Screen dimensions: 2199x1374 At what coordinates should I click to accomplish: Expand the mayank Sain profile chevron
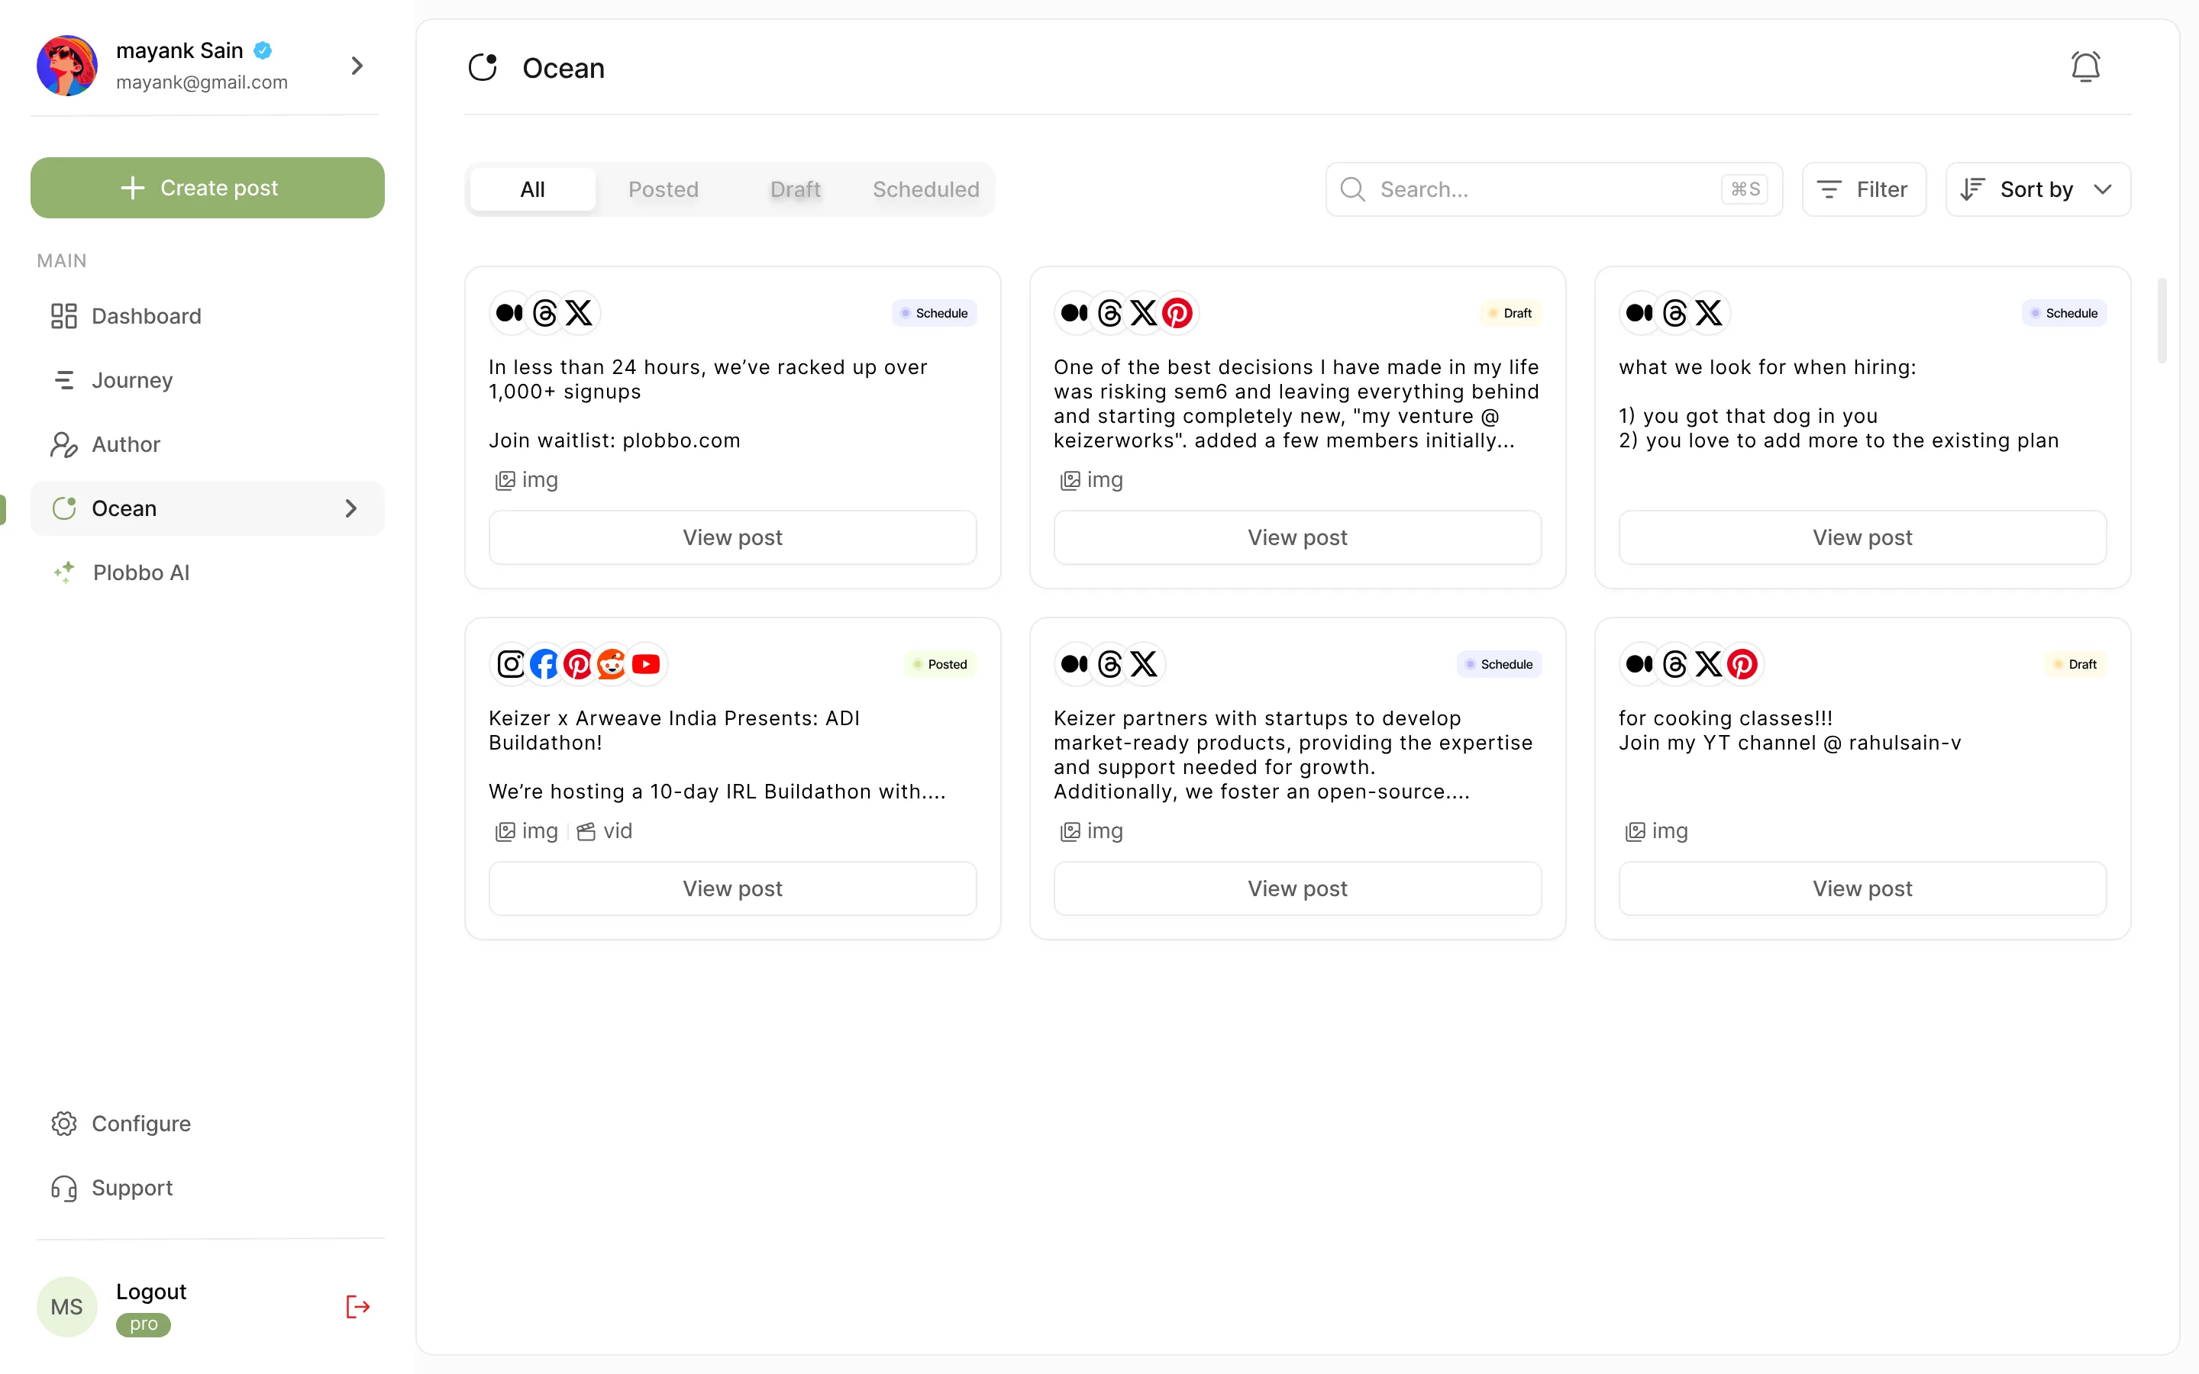[357, 66]
